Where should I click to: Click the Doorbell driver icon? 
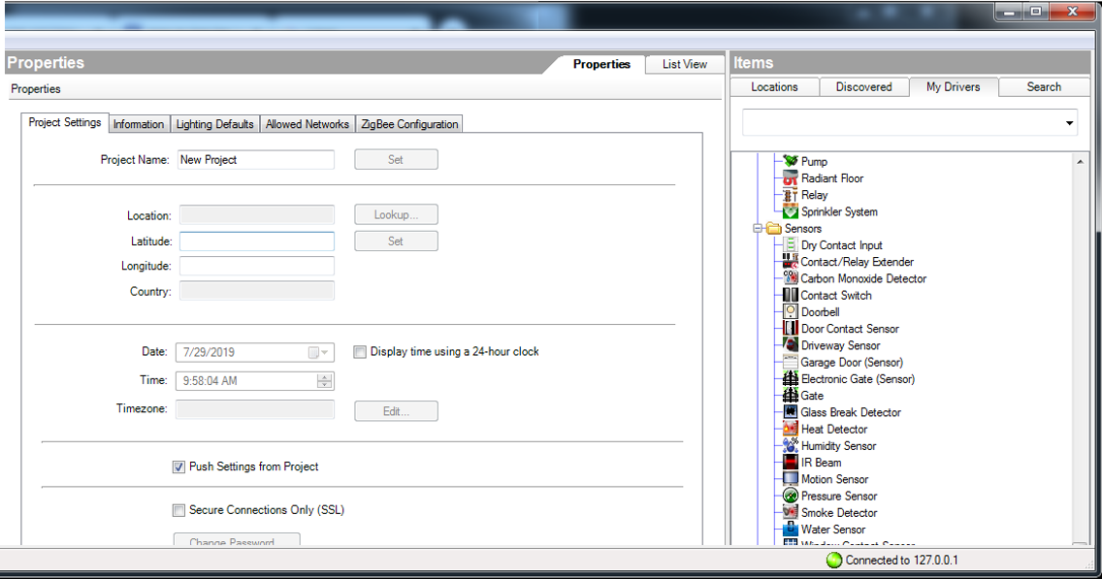(x=791, y=312)
